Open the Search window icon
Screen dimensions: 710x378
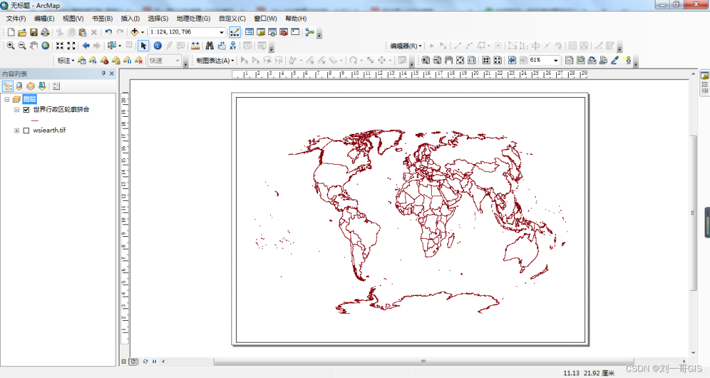(272, 32)
